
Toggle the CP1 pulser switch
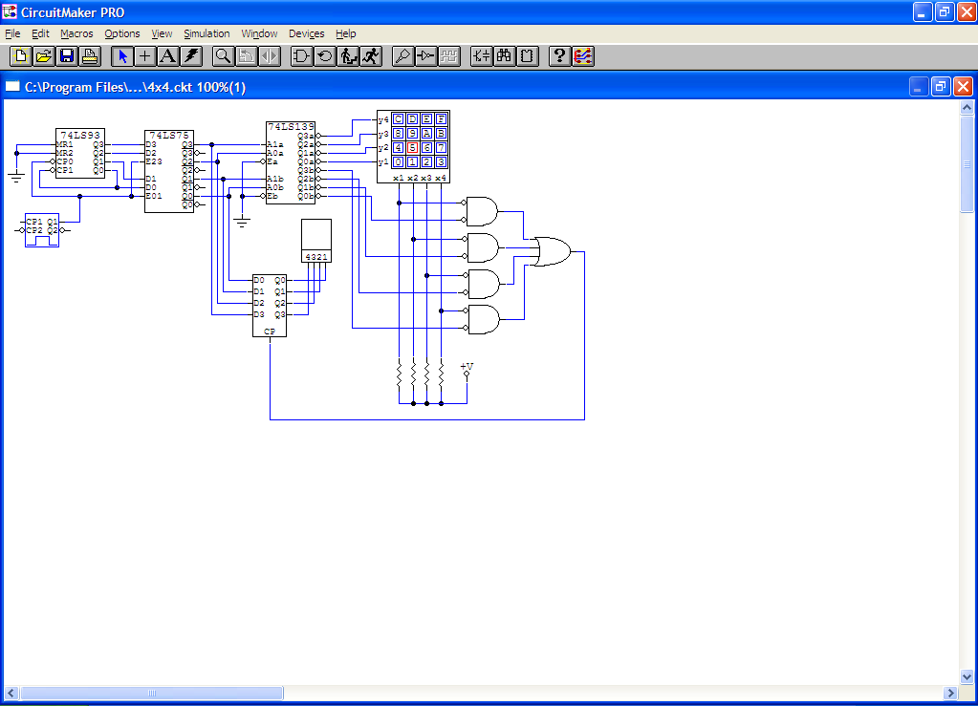click(x=34, y=222)
